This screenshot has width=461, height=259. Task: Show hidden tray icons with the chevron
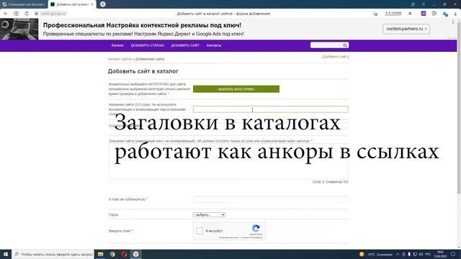[398, 254]
